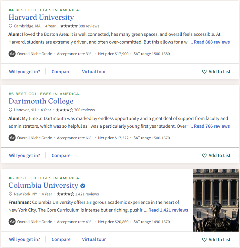Open the Columbia University campus photo

pyautogui.click(x=216, y=200)
